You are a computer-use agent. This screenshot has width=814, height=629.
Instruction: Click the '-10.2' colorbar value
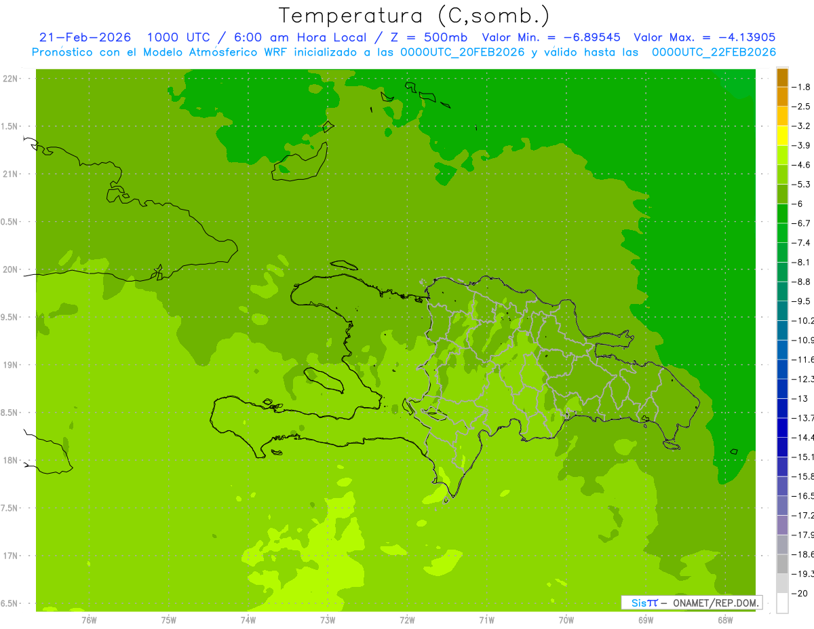click(803, 320)
